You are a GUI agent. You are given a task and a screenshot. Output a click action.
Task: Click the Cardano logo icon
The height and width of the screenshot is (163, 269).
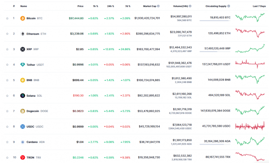coord(23,142)
